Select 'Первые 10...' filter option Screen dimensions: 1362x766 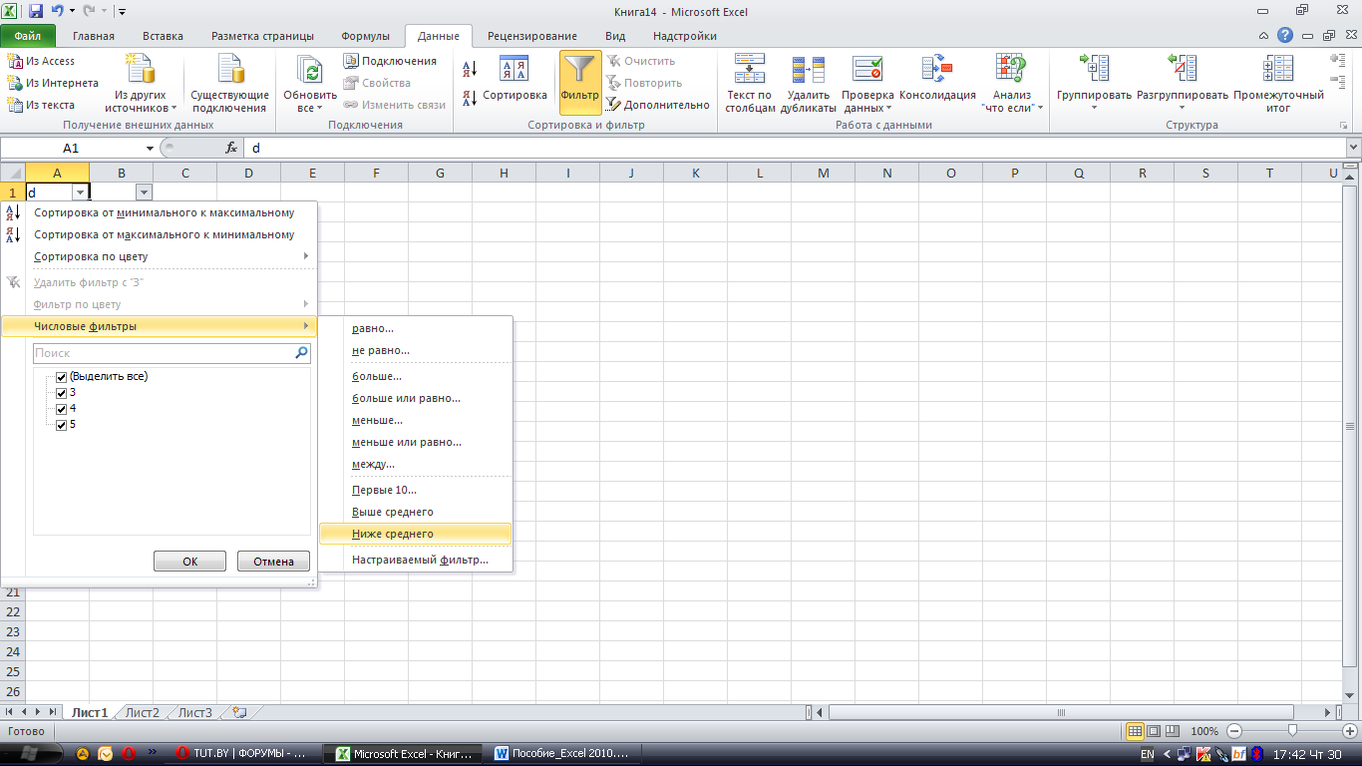tap(415, 490)
